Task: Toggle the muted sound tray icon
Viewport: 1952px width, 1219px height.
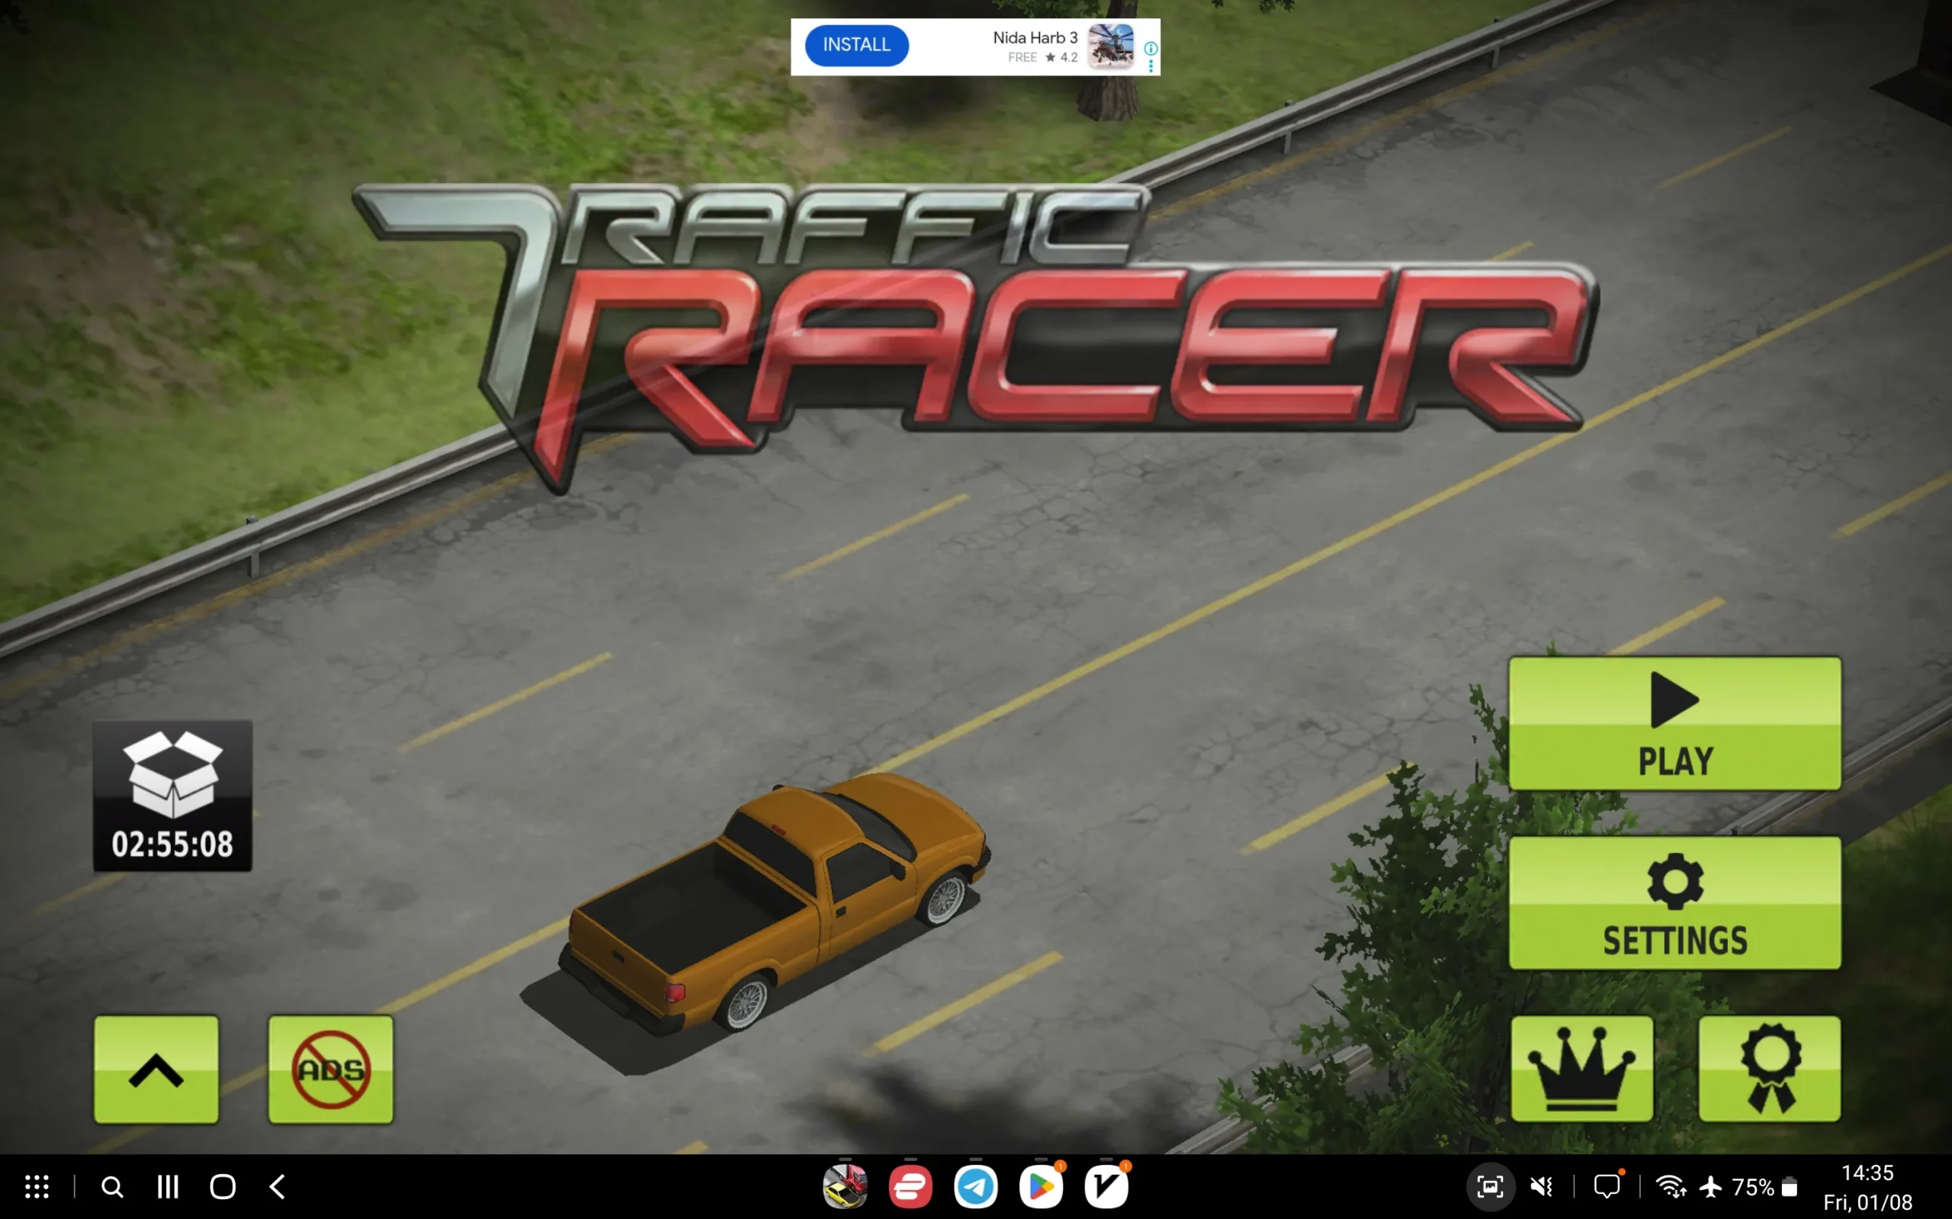Action: tap(1541, 1187)
